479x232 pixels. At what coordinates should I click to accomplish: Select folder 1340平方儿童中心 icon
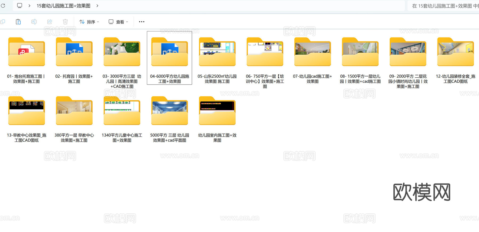[x=122, y=111]
